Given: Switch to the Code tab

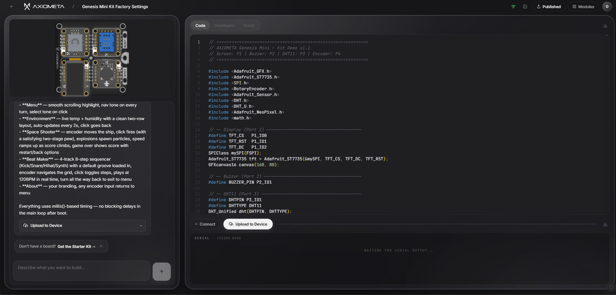Looking at the screenshot, I should point(200,26).
